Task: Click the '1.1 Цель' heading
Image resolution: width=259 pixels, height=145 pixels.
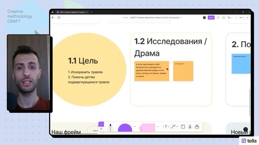Action: pyautogui.click(x=83, y=61)
